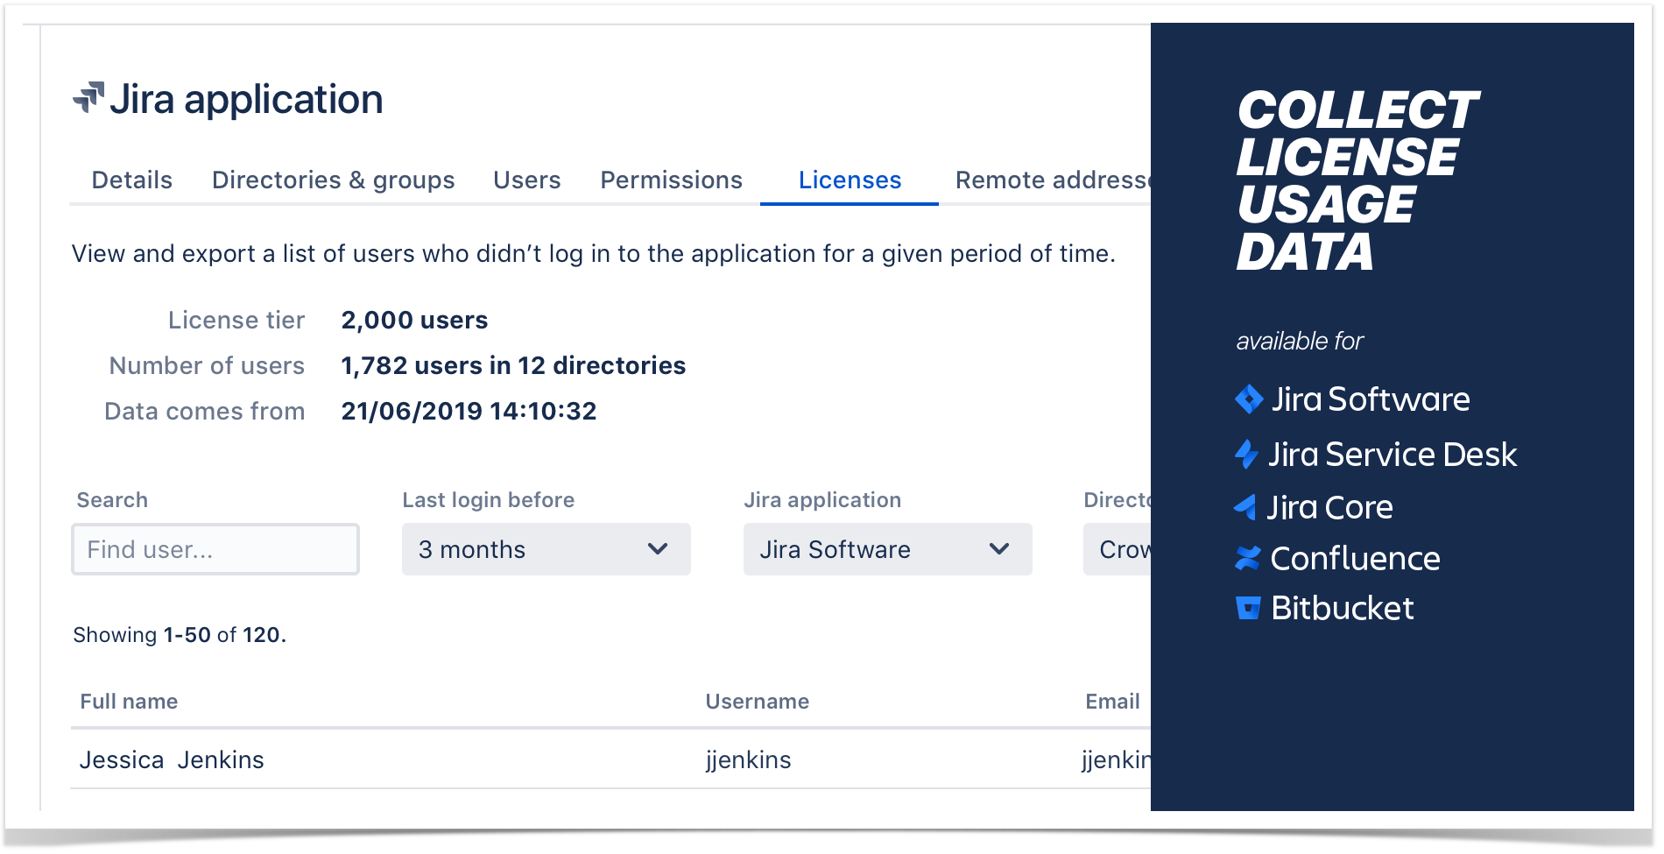
Task: Sort by the Username column header
Action: point(758,702)
